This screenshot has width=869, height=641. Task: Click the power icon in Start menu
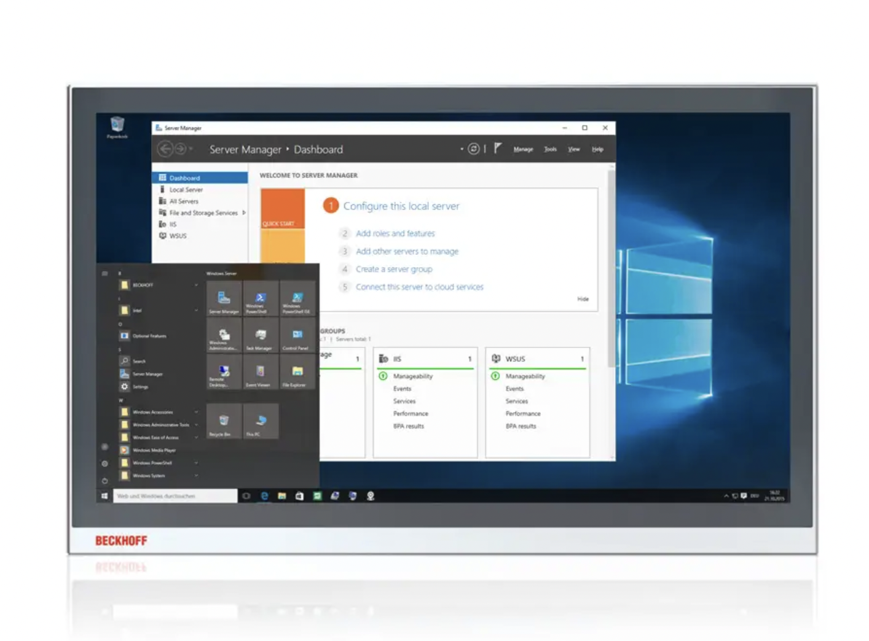pos(104,481)
